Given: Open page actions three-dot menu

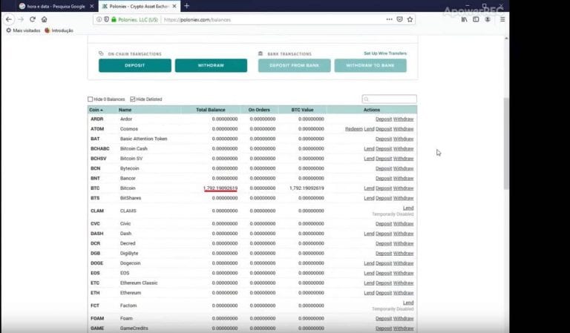Looking at the screenshot, I should tap(390, 19).
